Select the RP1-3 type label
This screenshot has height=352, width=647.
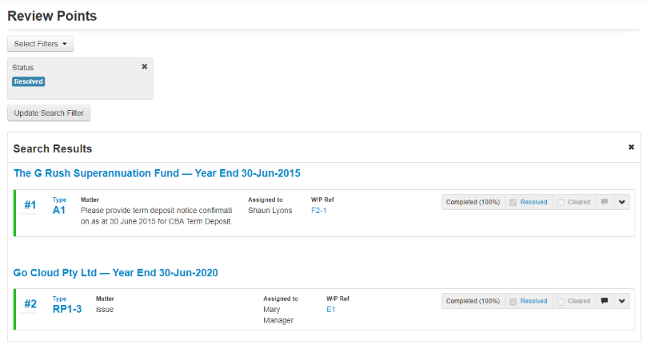(67, 310)
